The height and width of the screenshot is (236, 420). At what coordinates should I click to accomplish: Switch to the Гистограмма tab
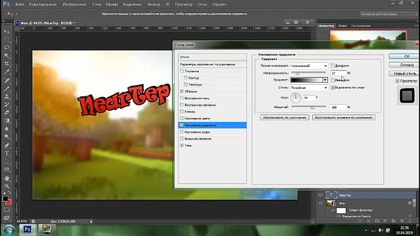361,26
